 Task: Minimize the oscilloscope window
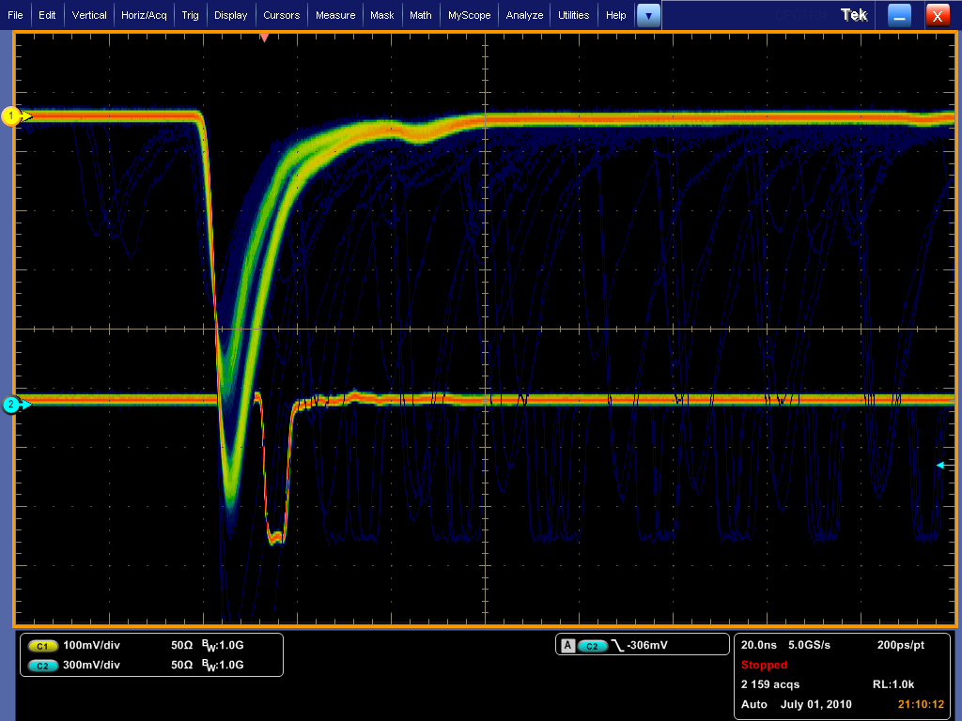[899, 16]
